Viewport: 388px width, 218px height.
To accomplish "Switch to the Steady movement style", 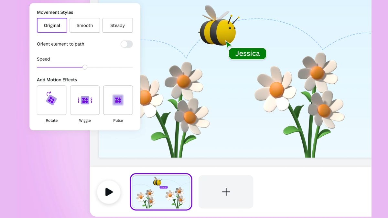I will (x=117, y=25).
